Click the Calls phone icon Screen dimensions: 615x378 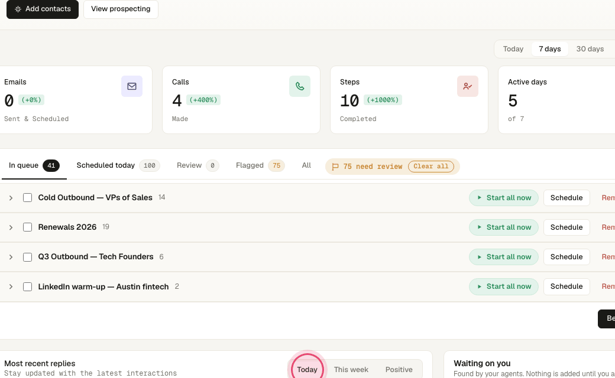tap(300, 86)
